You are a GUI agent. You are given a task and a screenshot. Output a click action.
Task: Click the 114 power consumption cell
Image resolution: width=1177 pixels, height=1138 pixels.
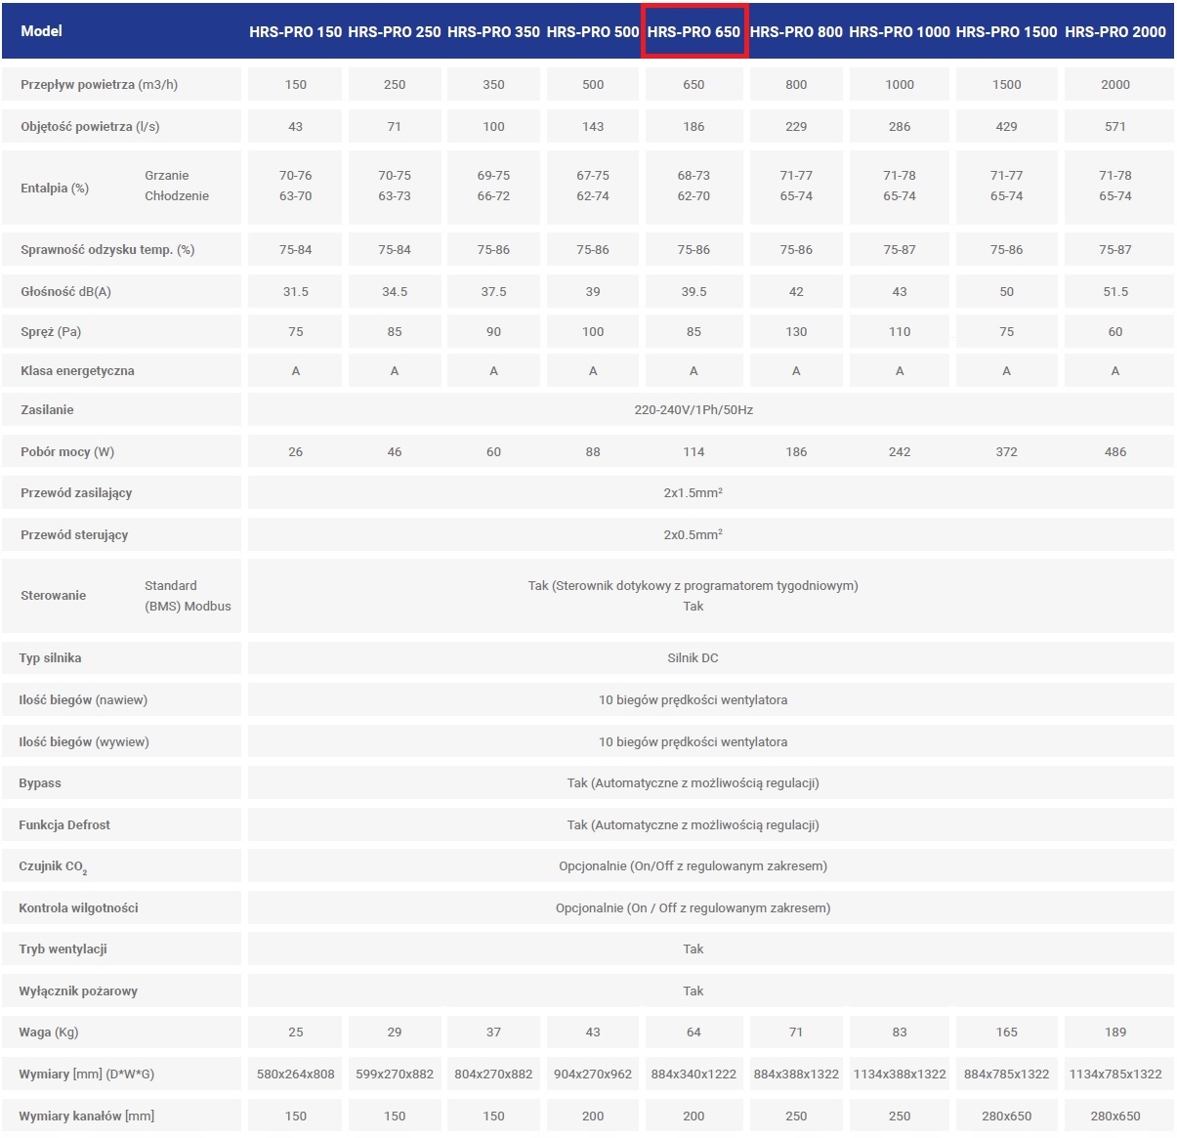(694, 452)
